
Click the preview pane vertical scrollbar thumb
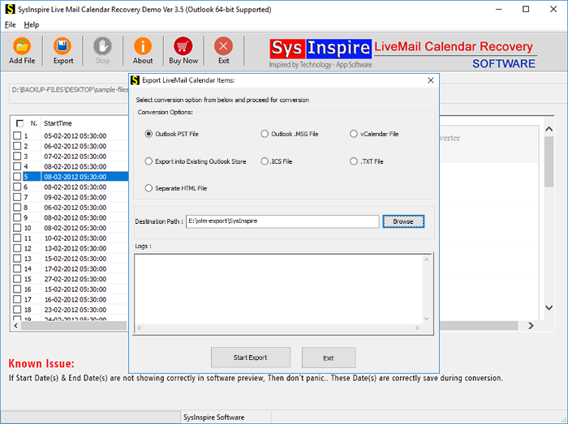[549, 161]
